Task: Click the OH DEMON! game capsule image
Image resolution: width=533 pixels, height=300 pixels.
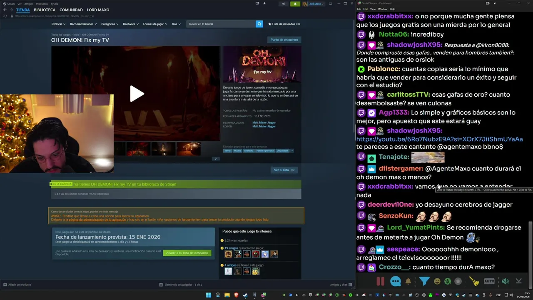Action: pos(262,65)
